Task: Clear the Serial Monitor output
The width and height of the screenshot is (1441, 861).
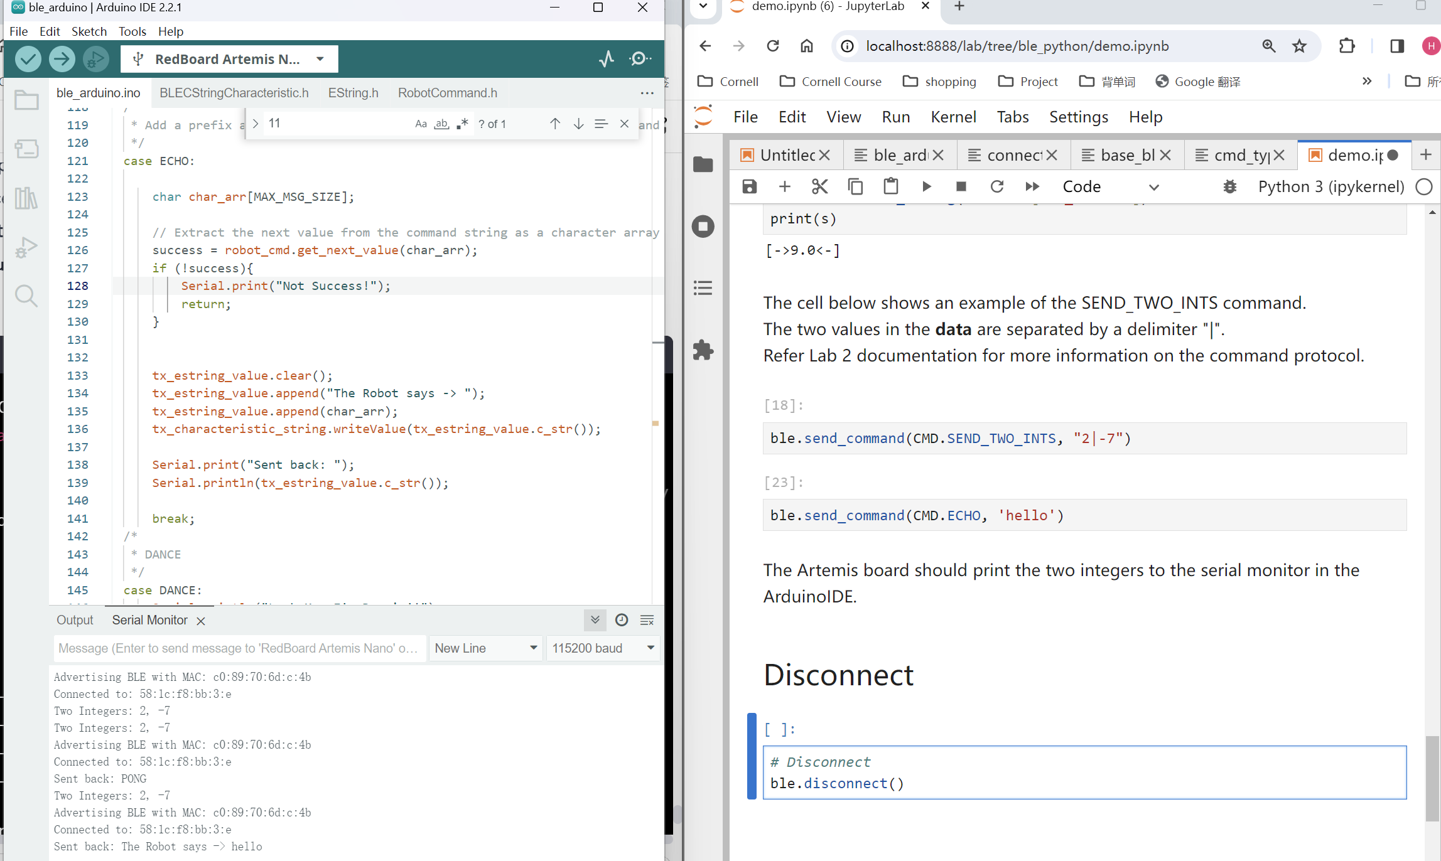Action: [647, 620]
